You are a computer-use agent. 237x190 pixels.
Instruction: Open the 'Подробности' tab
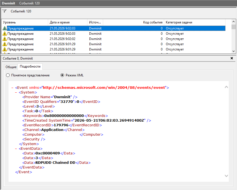pos(30,66)
